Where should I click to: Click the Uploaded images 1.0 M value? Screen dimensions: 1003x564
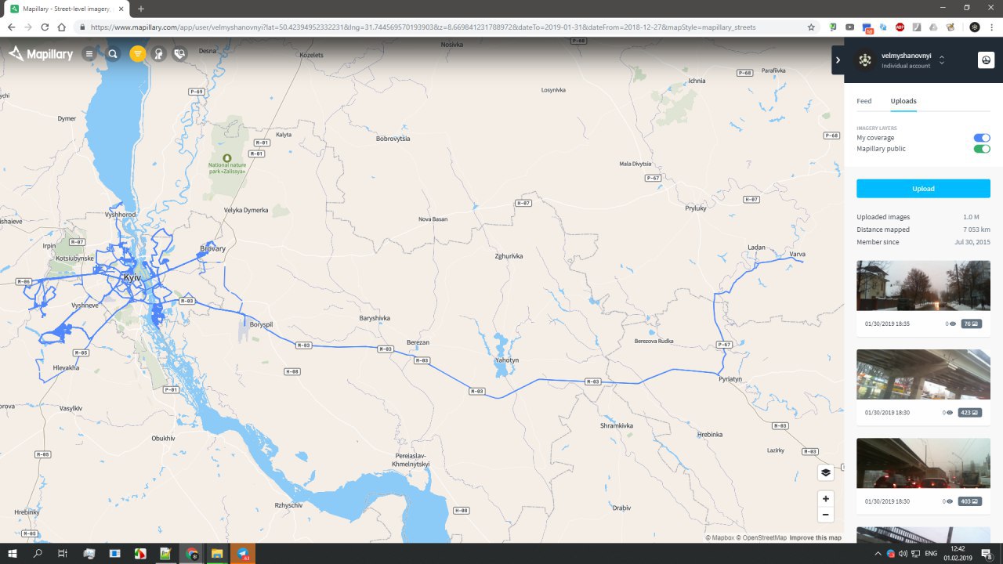point(972,217)
